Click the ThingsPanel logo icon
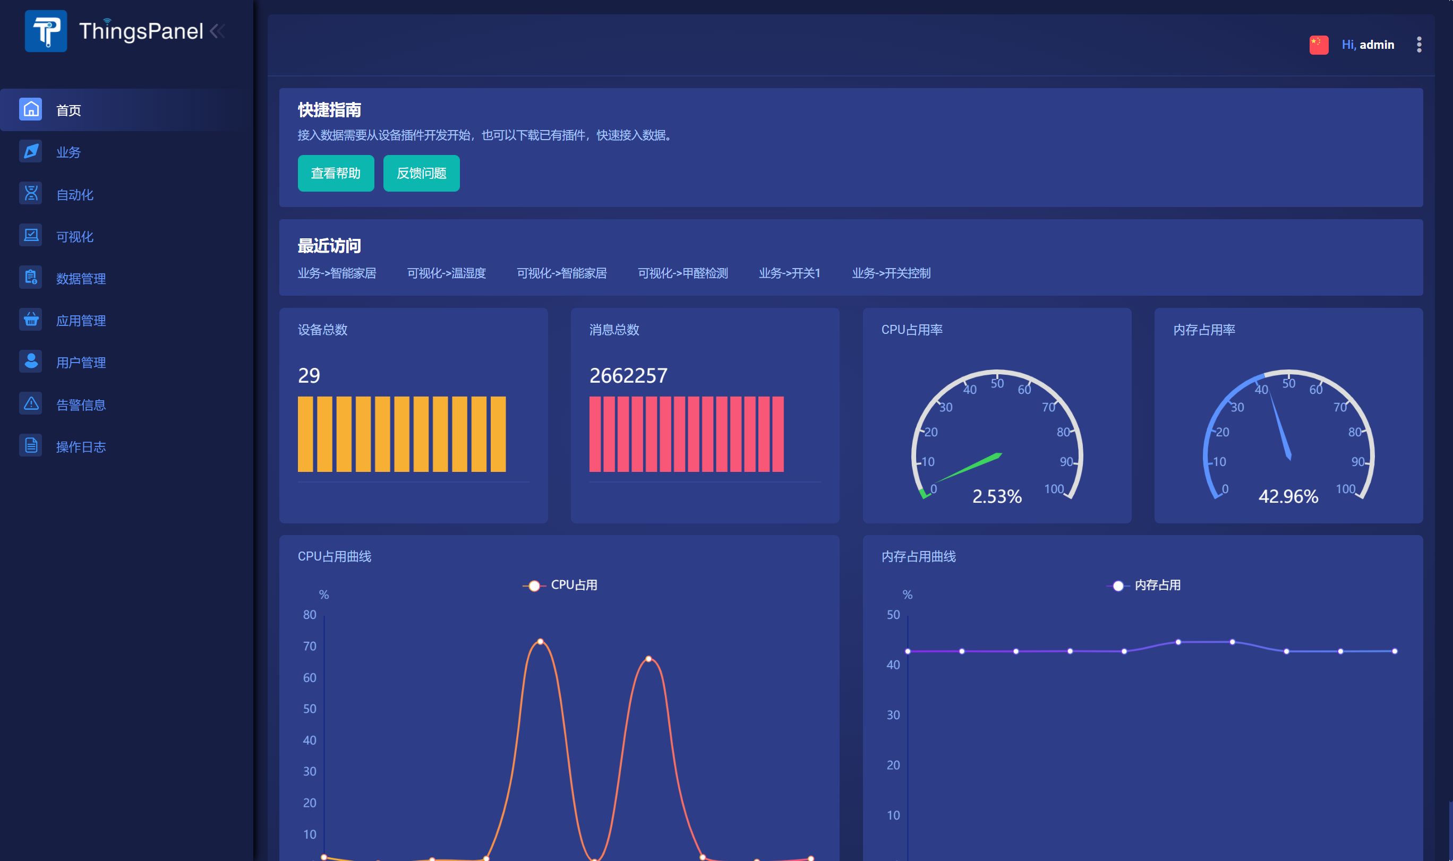 [46, 31]
